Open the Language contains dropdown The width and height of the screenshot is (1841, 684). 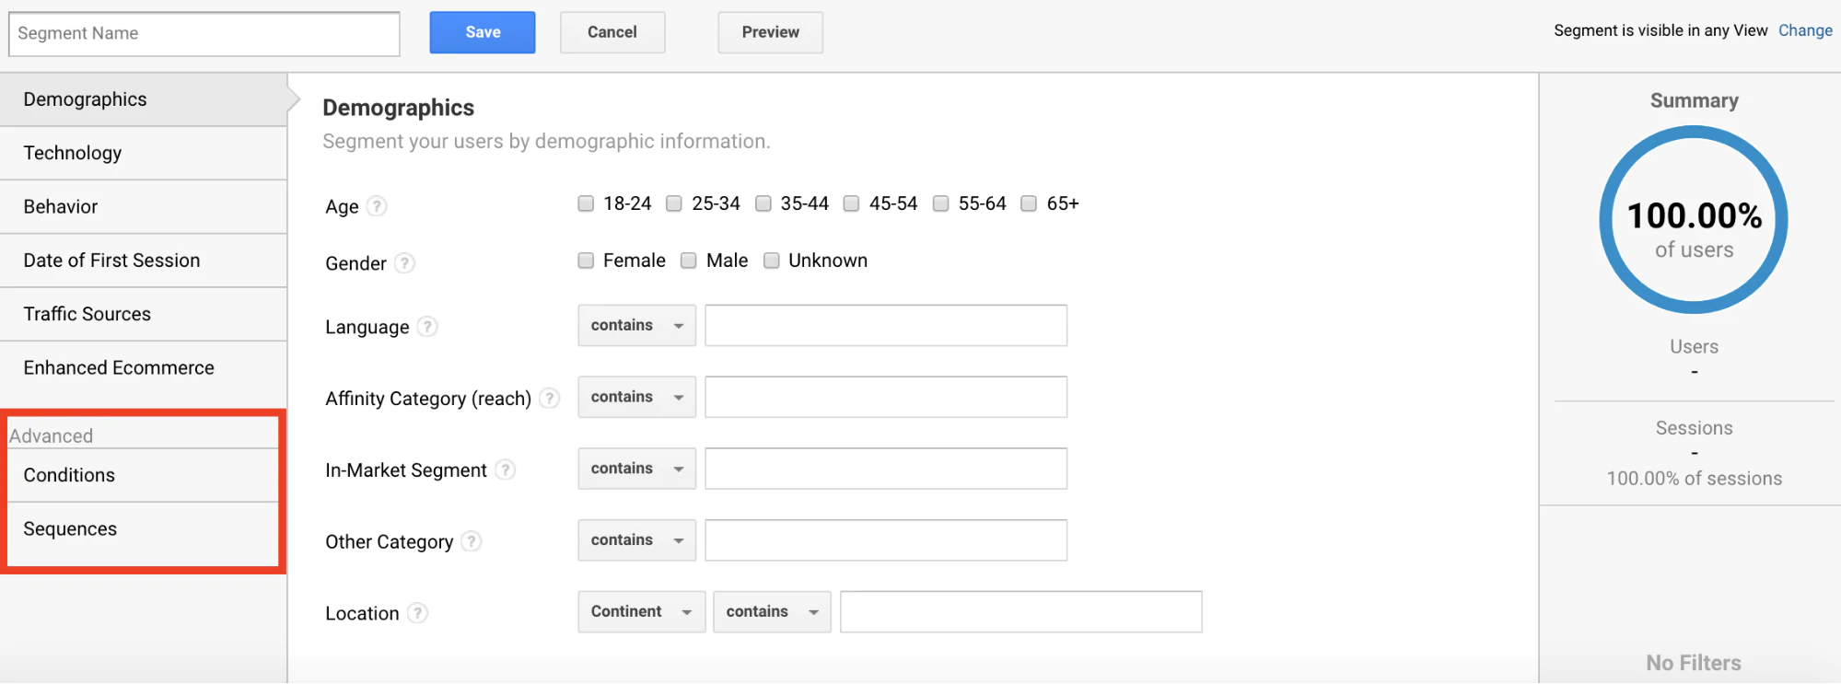(636, 326)
